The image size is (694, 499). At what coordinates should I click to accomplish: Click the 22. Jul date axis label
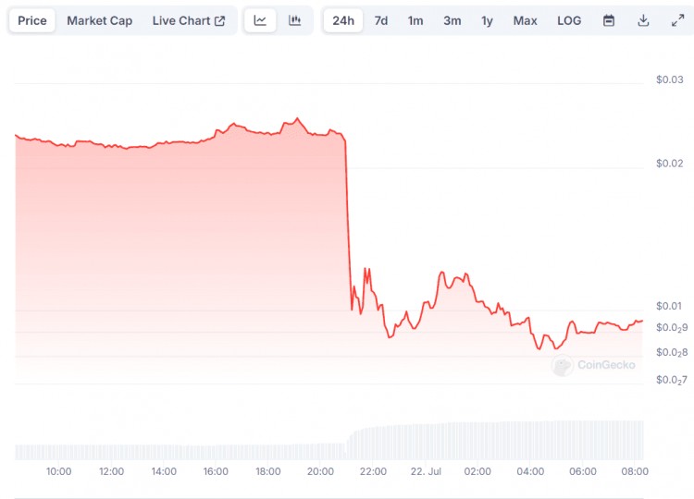pos(425,471)
